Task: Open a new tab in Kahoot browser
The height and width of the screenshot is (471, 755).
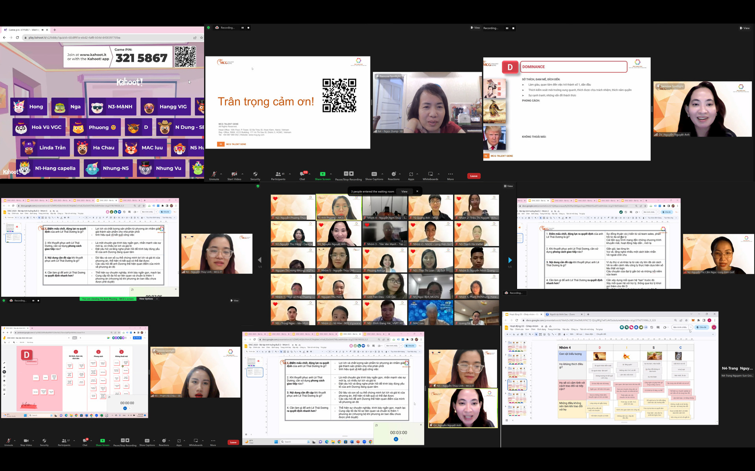Action: (x=55, y=30)
